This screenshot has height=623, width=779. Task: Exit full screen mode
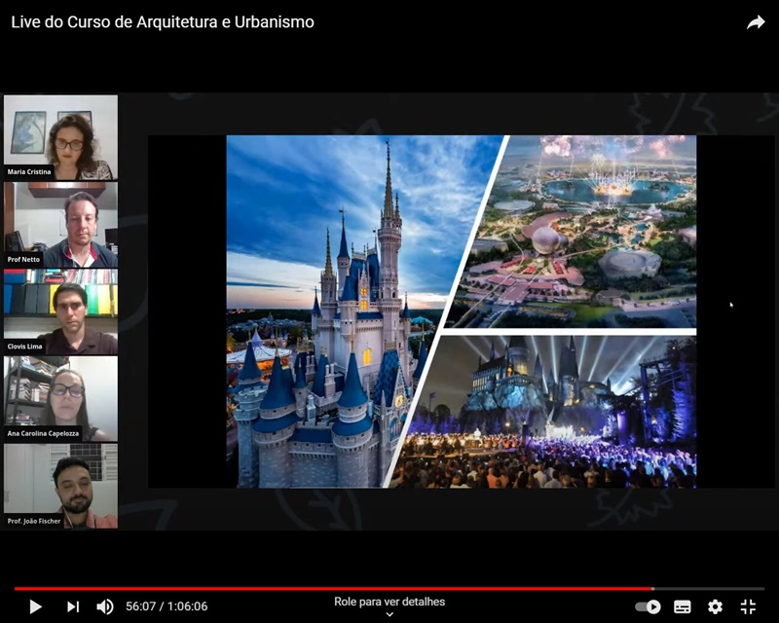(748, 606)
